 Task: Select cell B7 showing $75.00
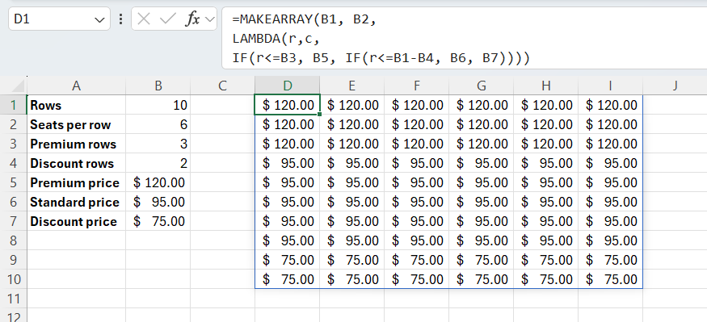click(158, 221)
